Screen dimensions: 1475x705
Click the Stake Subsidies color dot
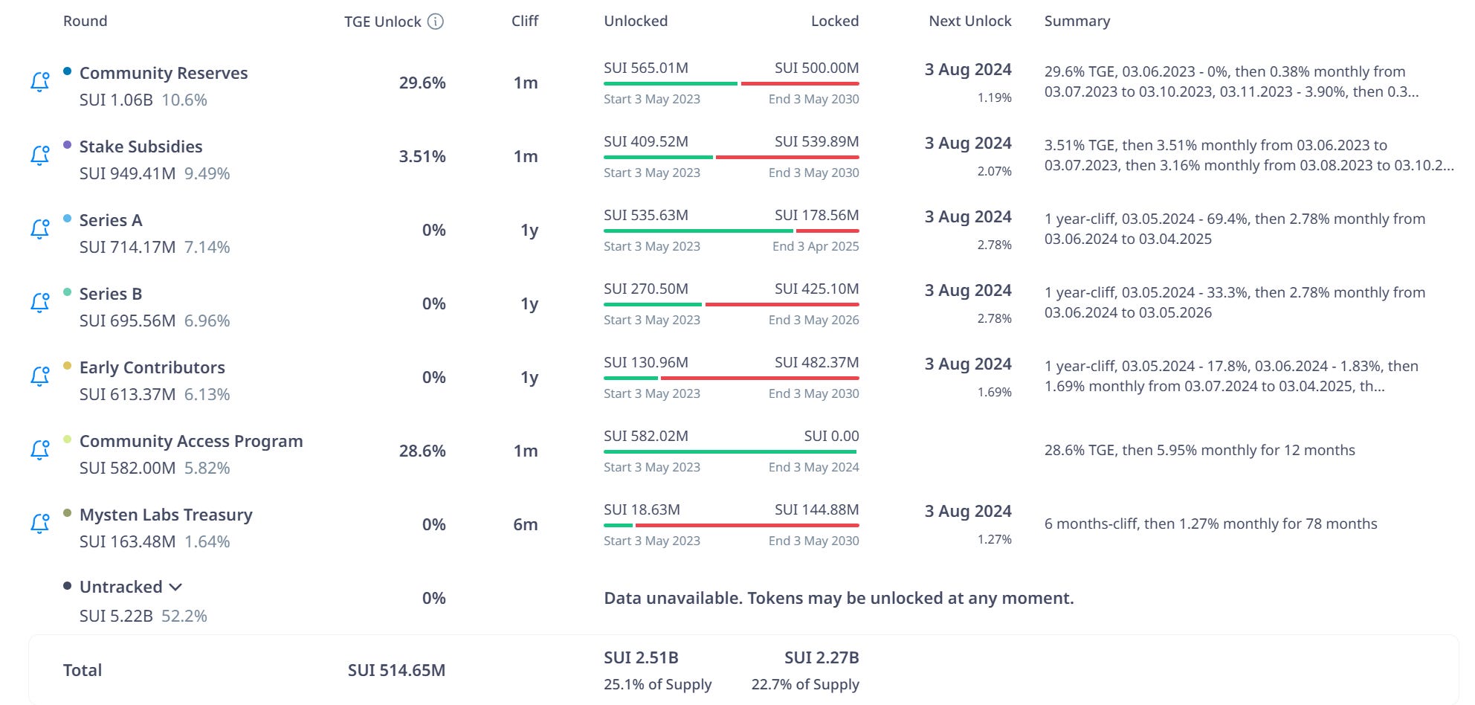coord(67,145)
